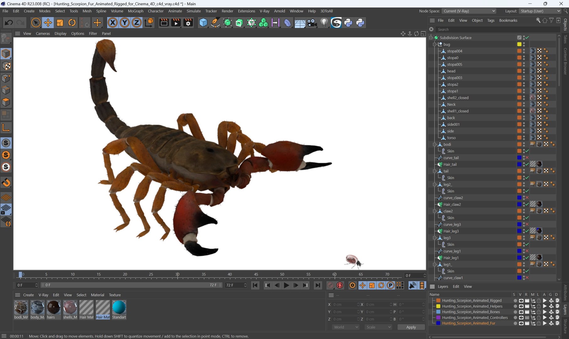Image resolution: width=569 pixels, height=339 pixels.
Task: Toggle the X axis lock icon
Action: coord(112,23)
